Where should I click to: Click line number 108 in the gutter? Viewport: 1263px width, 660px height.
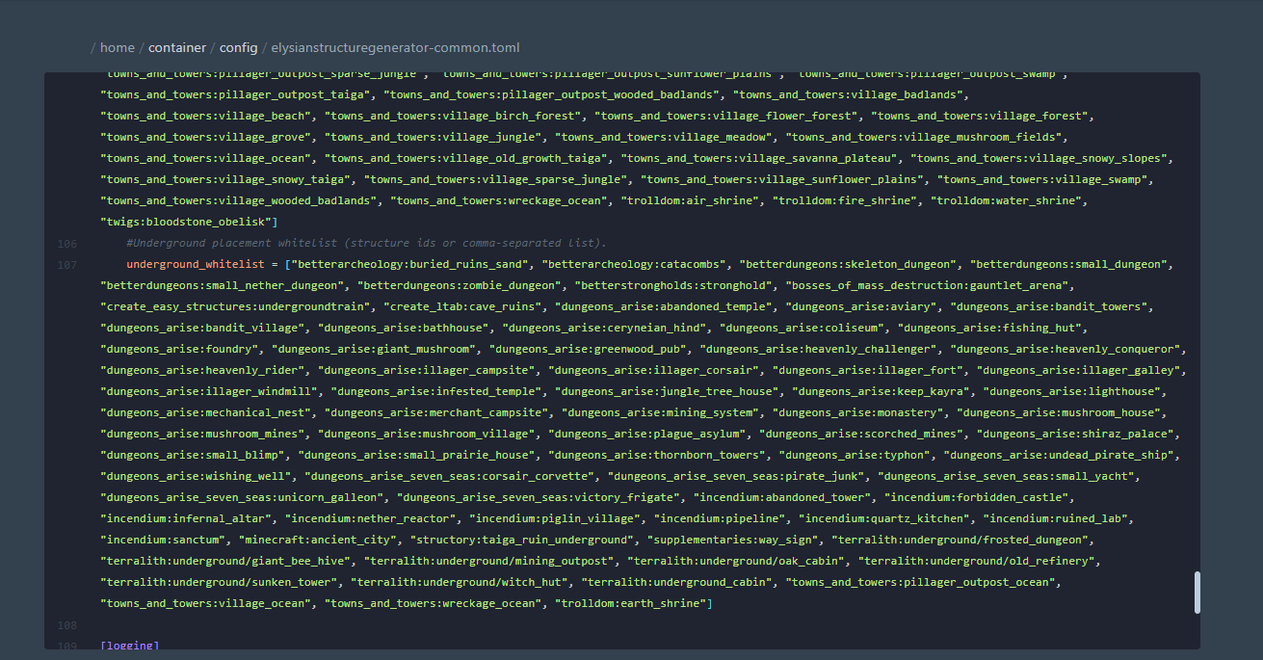[67, 624]
